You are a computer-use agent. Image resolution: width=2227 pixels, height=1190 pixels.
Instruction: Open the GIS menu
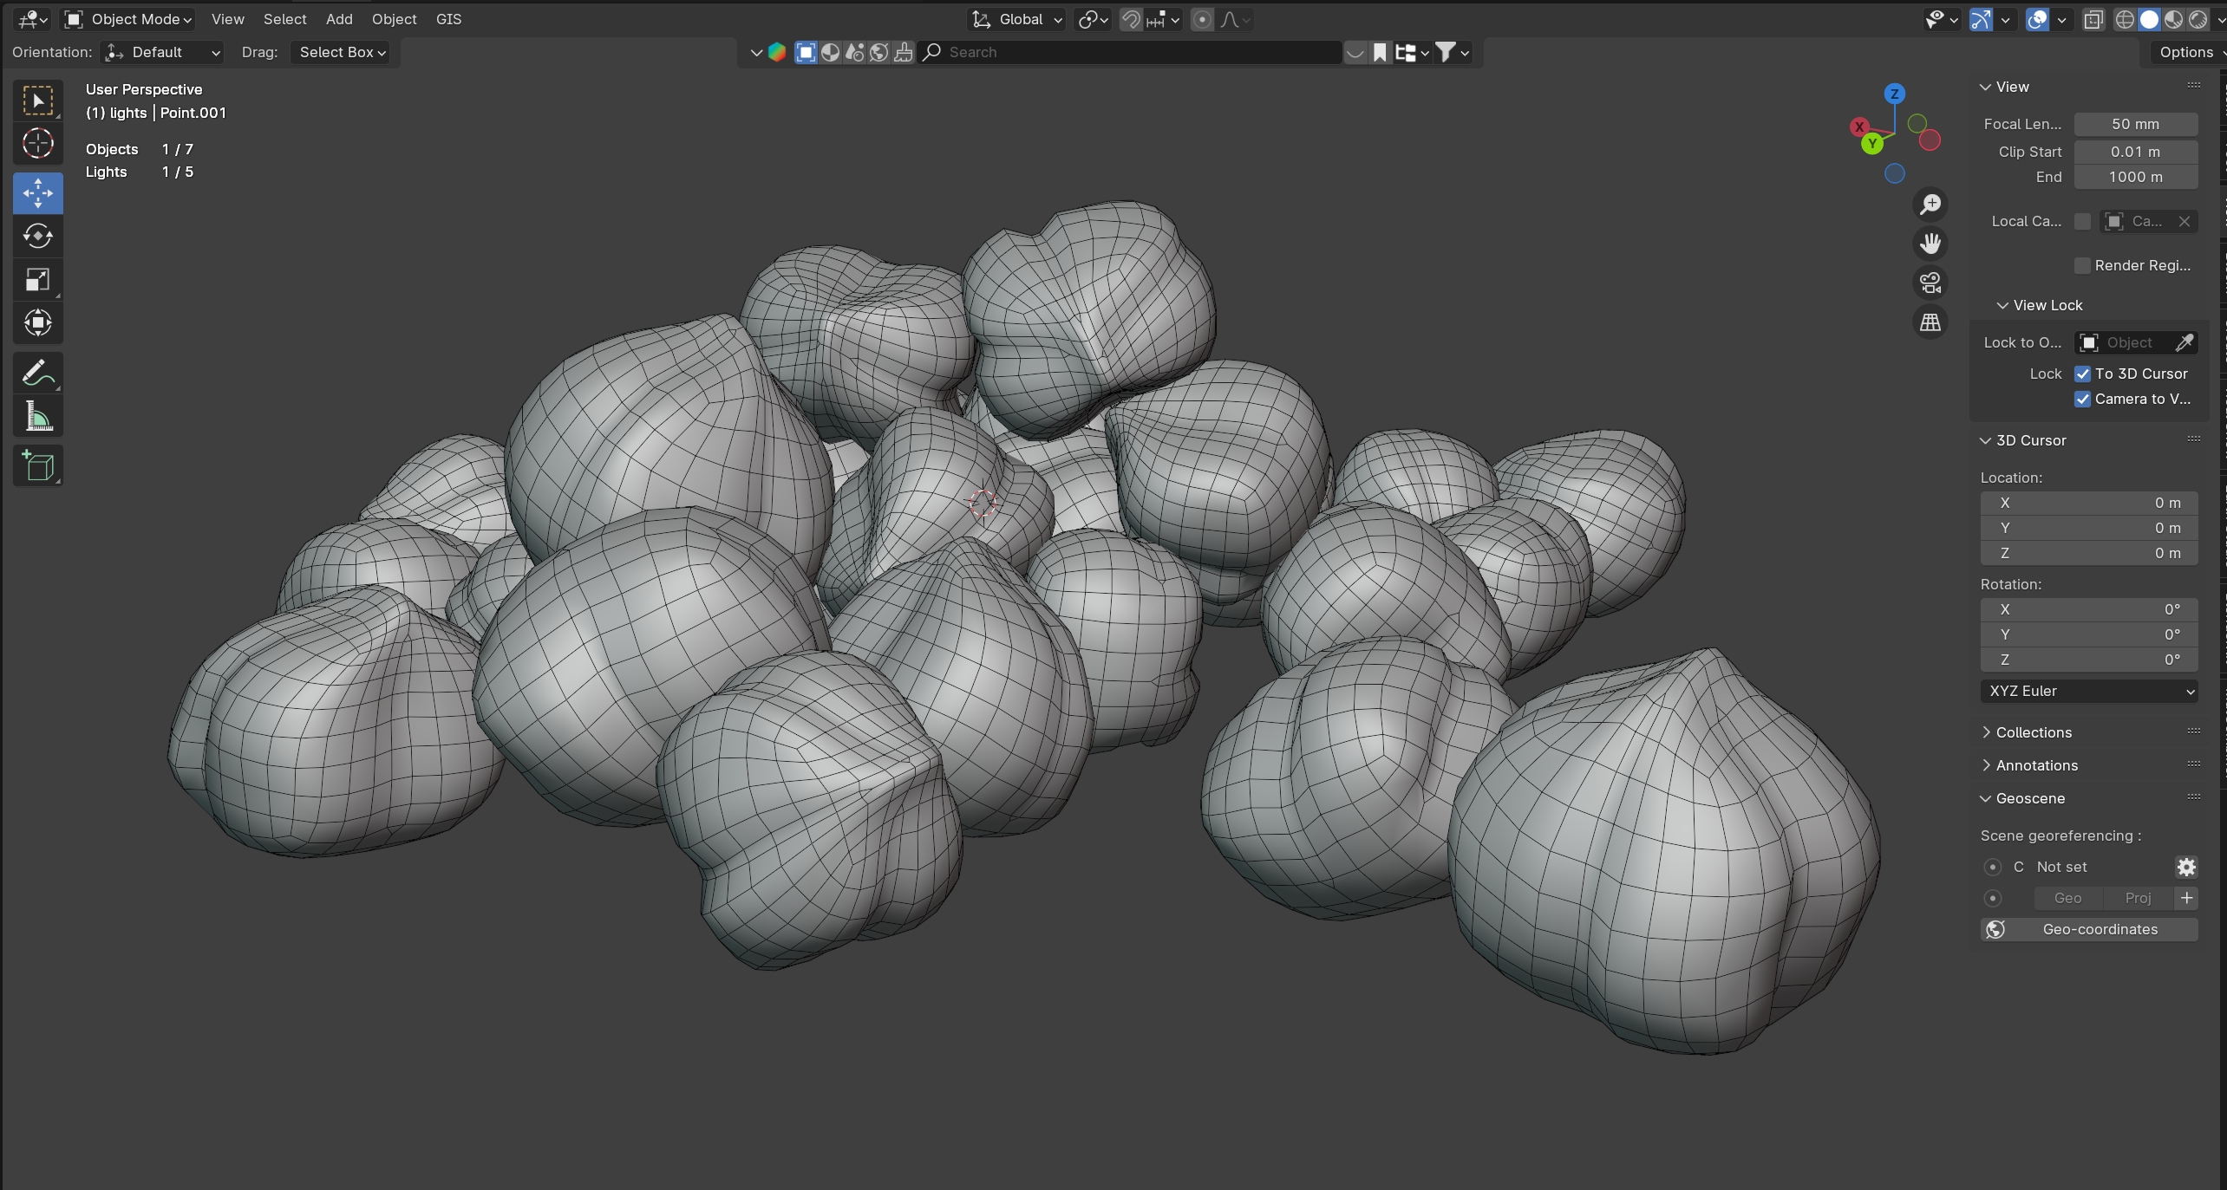(448, 19)
